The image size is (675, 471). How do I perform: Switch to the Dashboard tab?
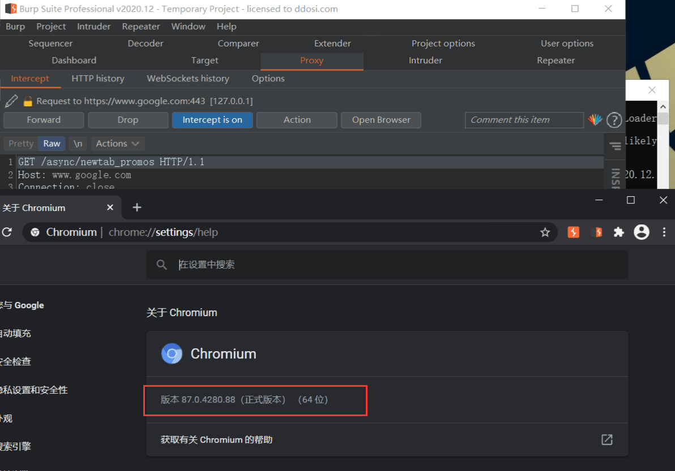point(74,61)
